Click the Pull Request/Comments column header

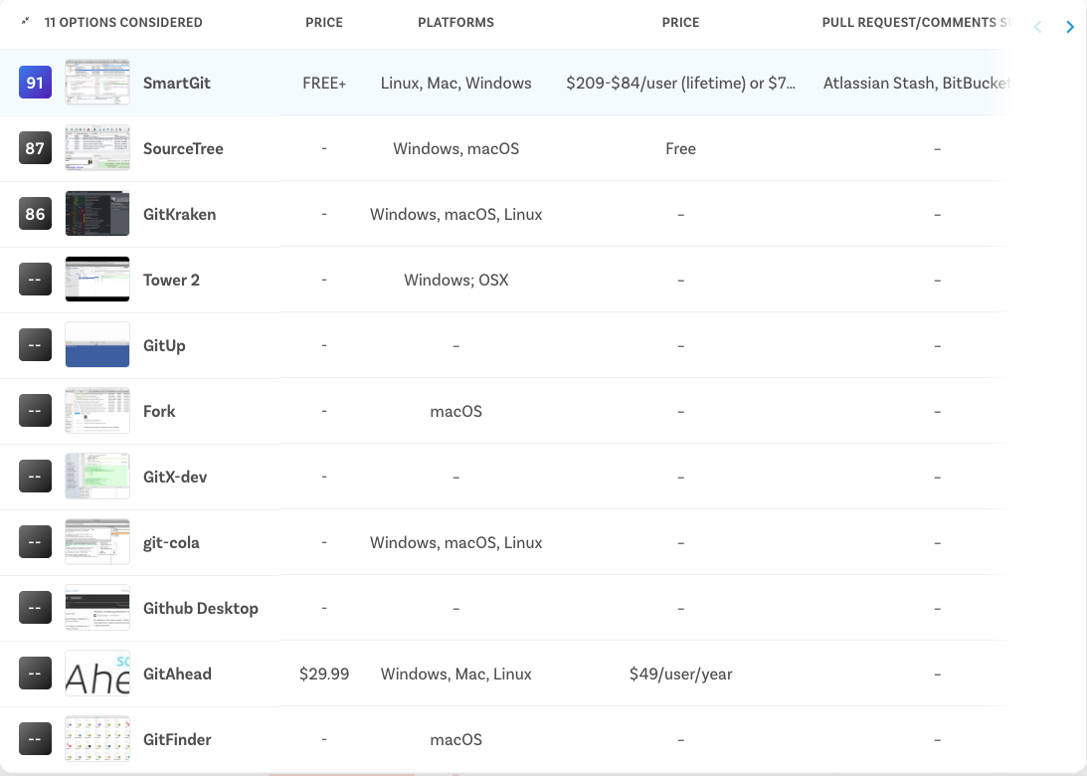click(915, 22)
